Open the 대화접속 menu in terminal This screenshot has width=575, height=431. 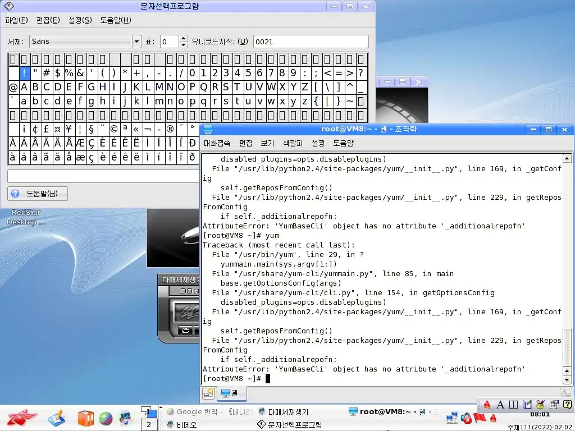[217, 143]
